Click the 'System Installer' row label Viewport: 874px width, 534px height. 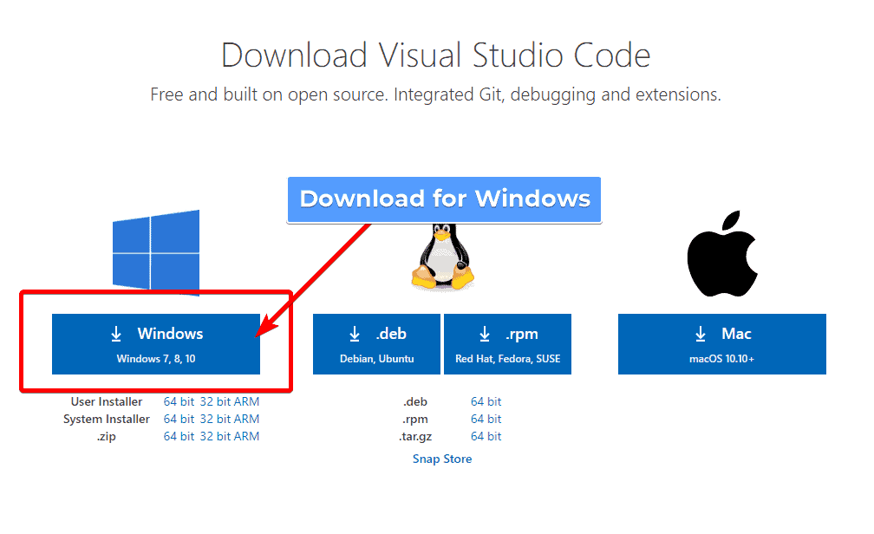pyautogui.click(x=107, y=419)
